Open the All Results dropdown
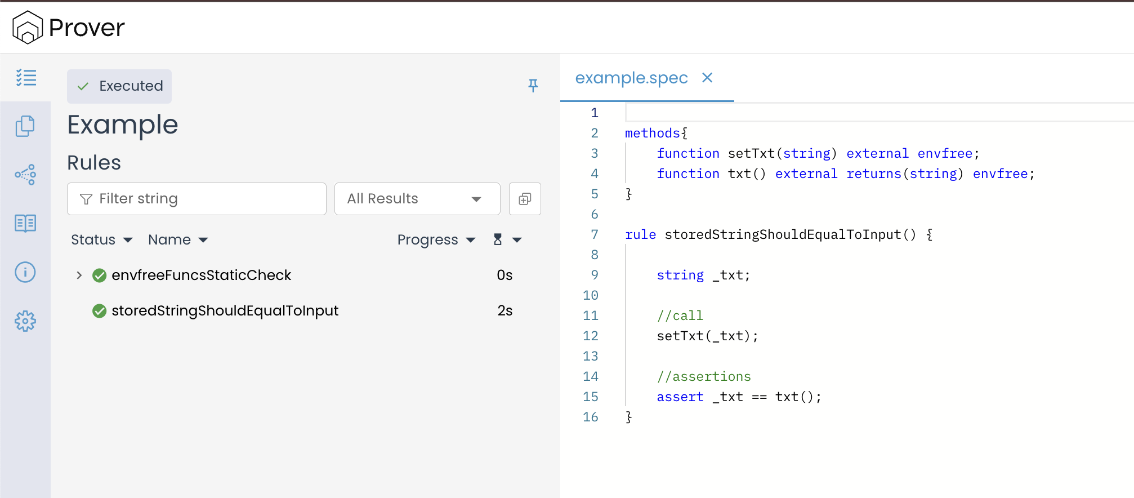1134x498 pixels. tap(417, 199)
